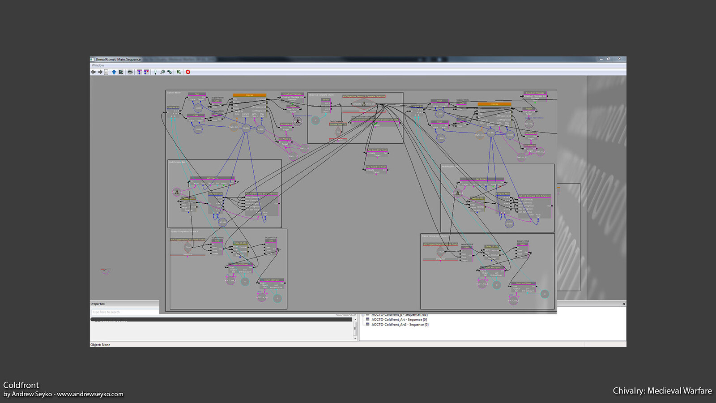Open a new Kismet window with the K icon

(179, 72)
